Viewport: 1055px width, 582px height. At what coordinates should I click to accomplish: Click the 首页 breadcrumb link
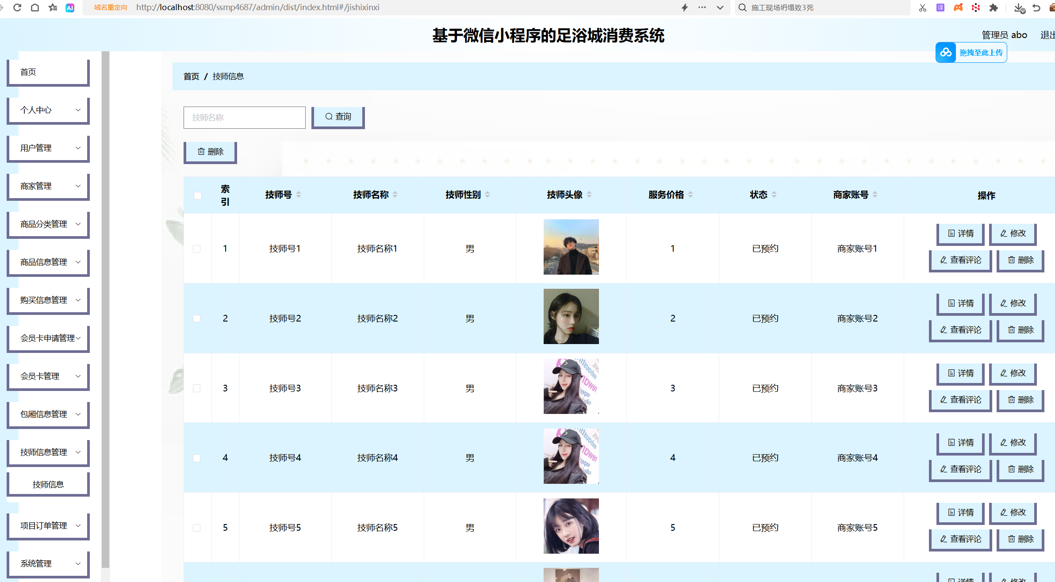click(191, 77)
